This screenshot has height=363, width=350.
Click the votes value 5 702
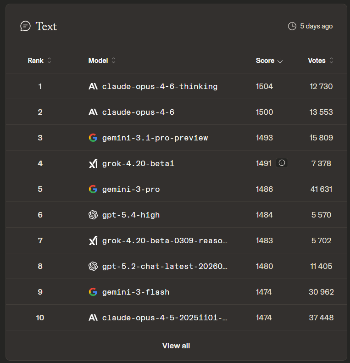click(x=321, y=240)
